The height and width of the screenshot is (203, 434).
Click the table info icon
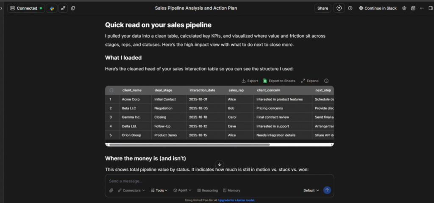tap(326, 81)
